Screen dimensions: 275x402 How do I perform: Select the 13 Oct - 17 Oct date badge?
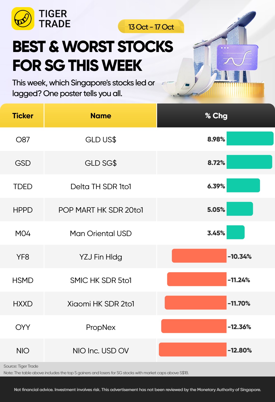coord(151,27)
